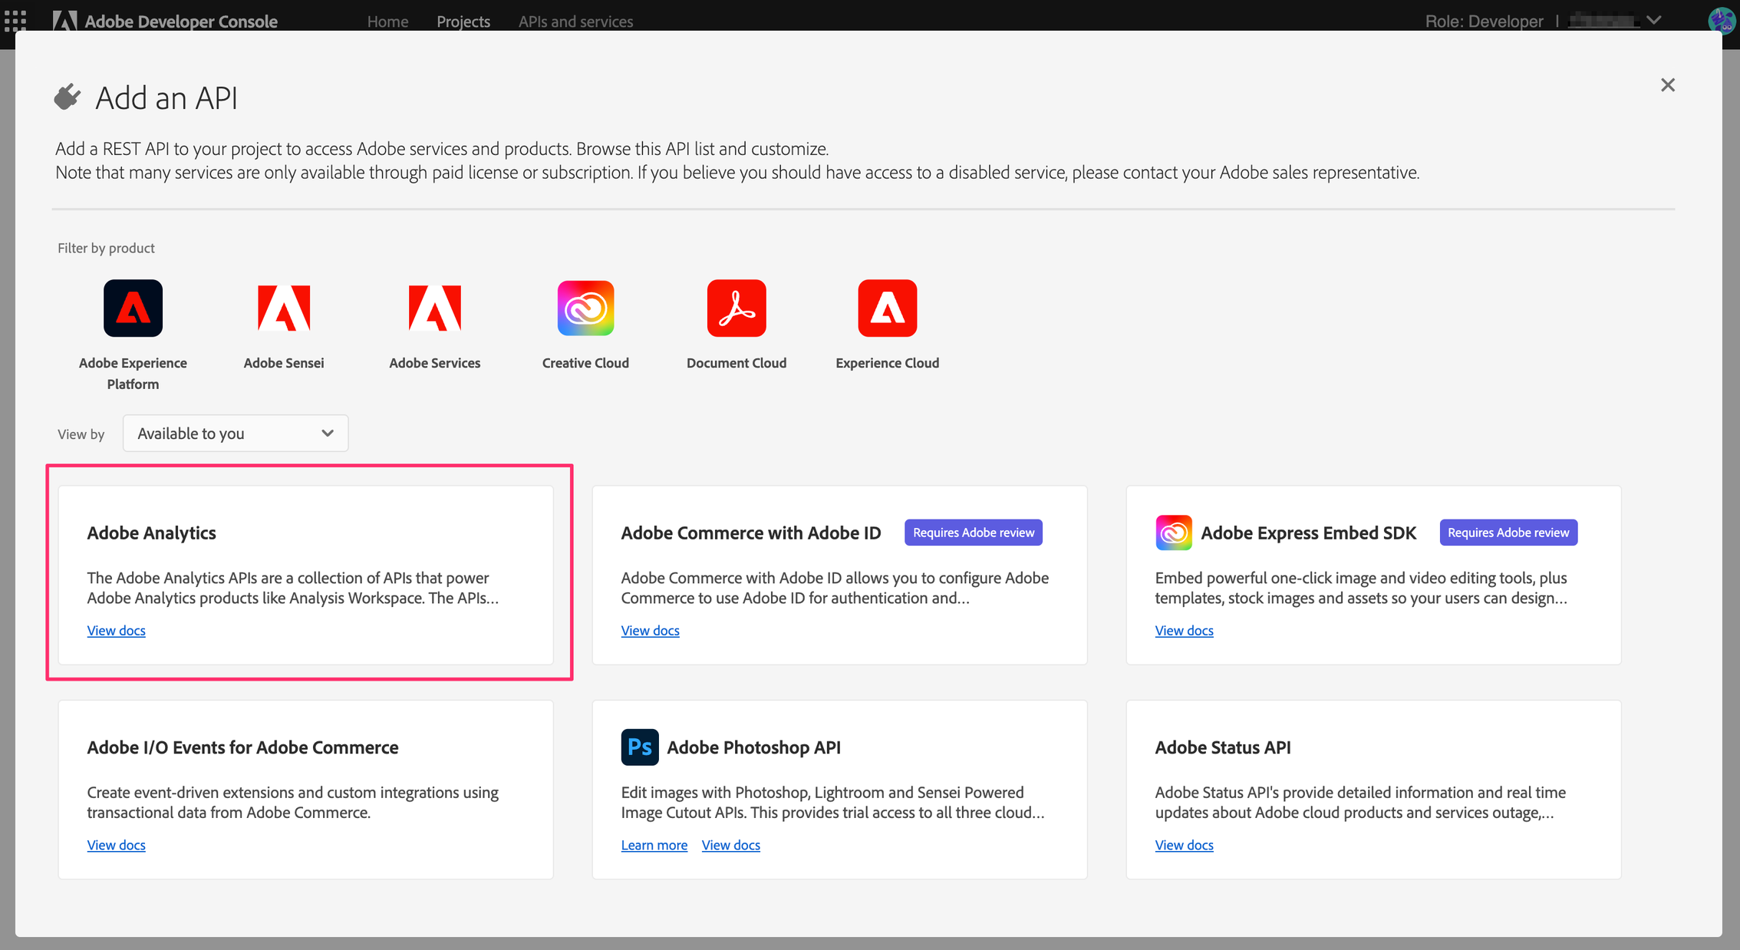
Task: Click the Role: Developer label
Action: coord(1484,21)
